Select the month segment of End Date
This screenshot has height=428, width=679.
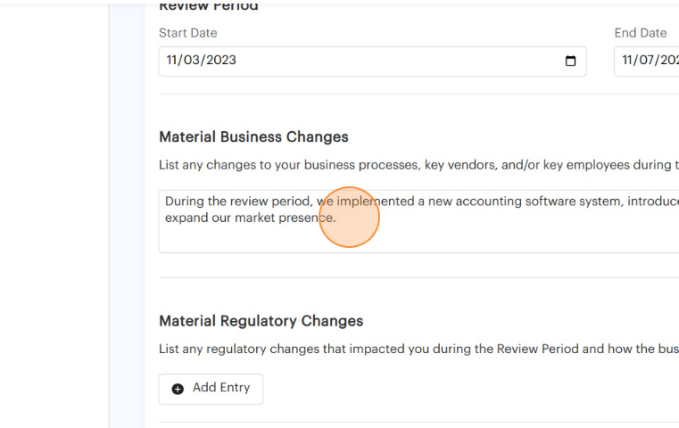[x=629, y=62]
